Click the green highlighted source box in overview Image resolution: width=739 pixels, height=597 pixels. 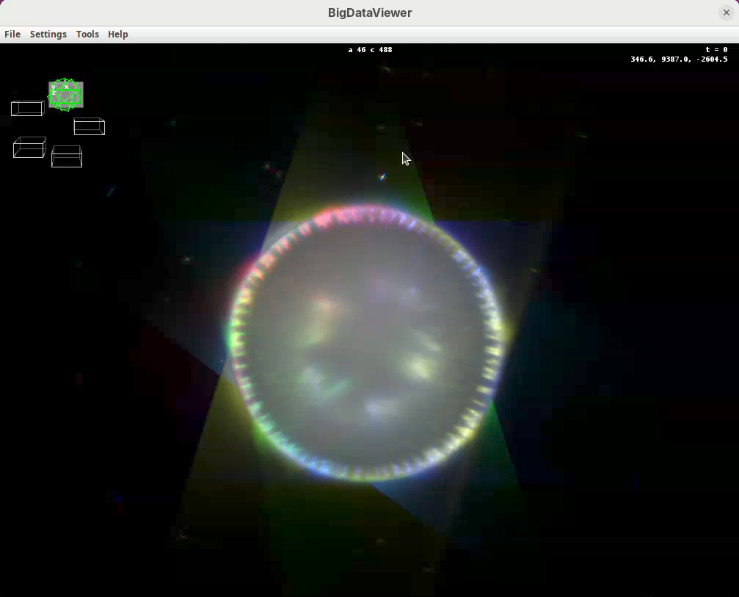(x=66, y=95)
